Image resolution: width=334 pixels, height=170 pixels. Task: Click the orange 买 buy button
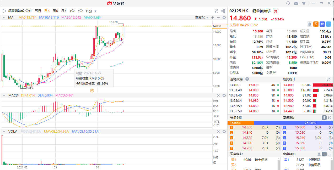pyautogui.click(x=316, y=24)
